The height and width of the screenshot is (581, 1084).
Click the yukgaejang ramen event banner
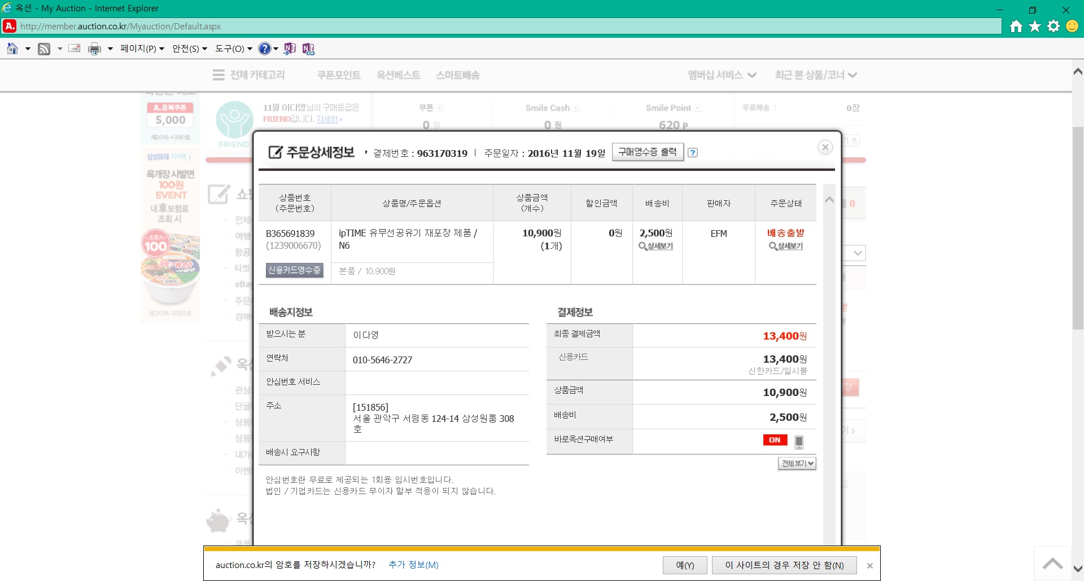coord(171,235)
